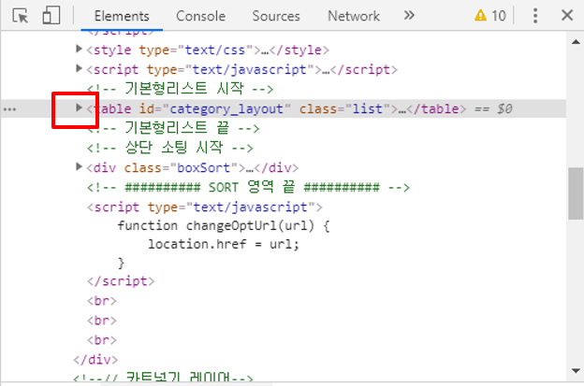Select the div class="boxSort" row

point(192,167)
